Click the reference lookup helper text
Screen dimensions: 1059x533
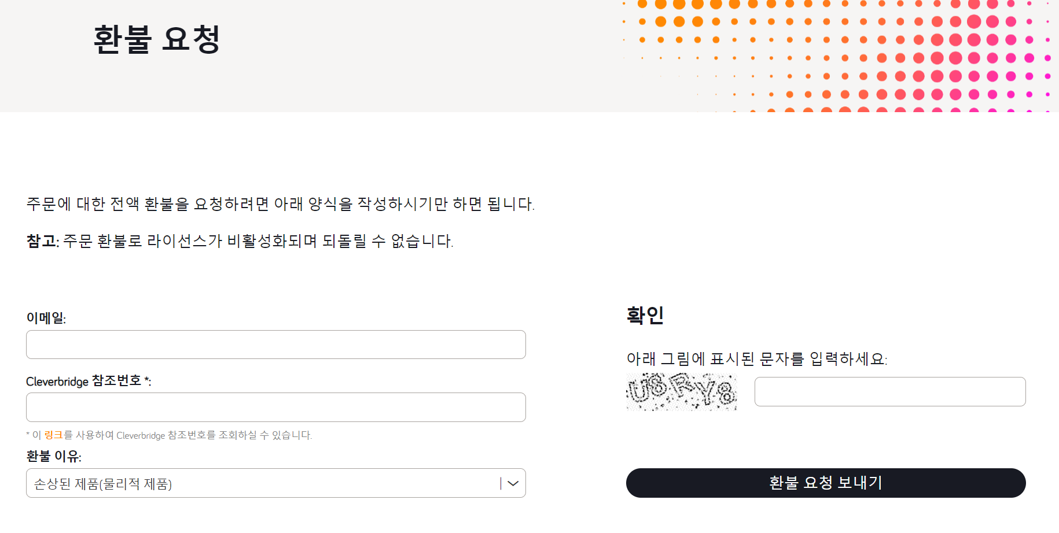168,435
